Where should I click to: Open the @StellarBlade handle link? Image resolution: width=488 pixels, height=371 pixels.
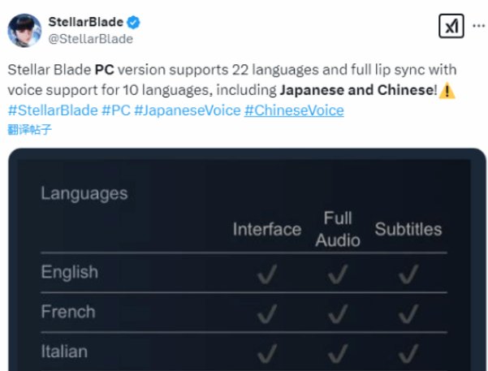click(91, 37)
